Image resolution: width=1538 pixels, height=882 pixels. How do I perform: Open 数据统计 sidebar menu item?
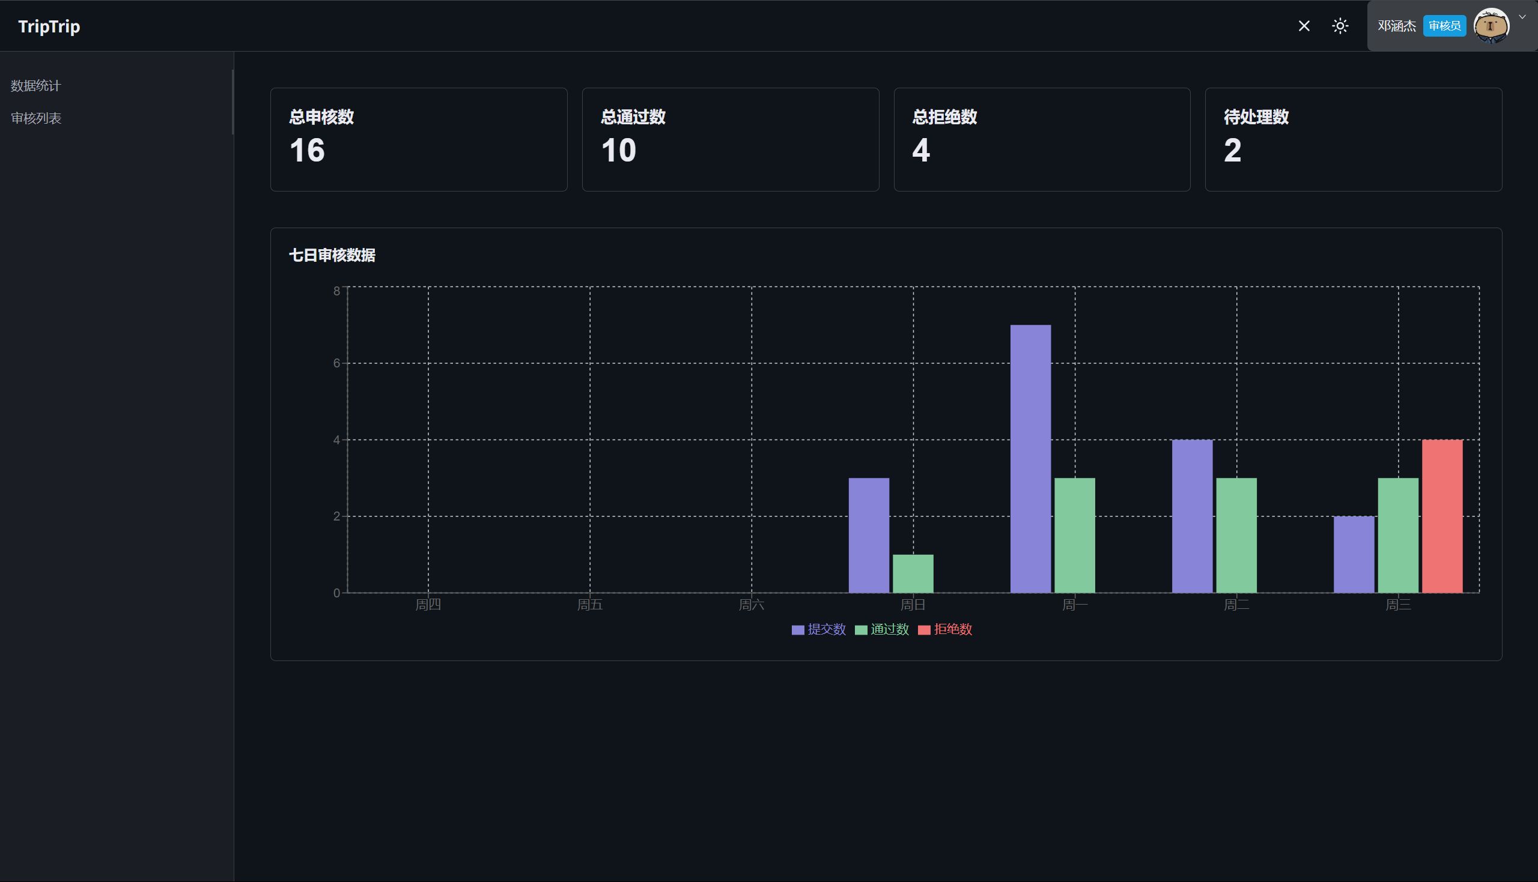click(36, 85)
